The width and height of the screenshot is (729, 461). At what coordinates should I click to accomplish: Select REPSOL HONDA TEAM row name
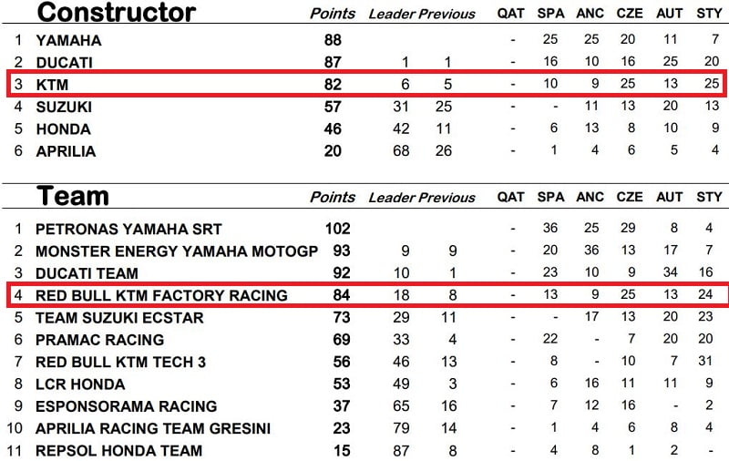click(118, 450)
